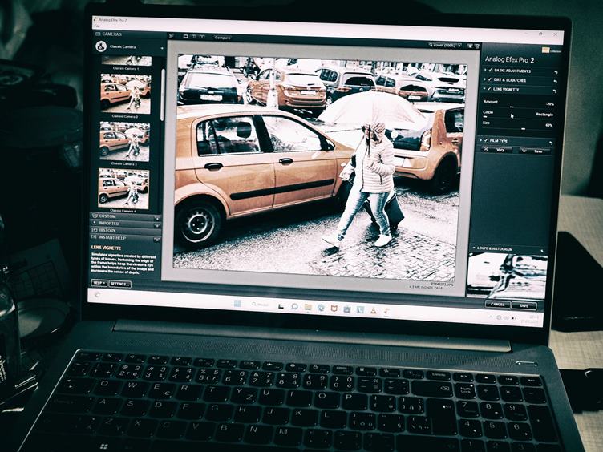Click the Classic Camera round icon
Viewport: 603px width, 452px height.
(101, 46)
